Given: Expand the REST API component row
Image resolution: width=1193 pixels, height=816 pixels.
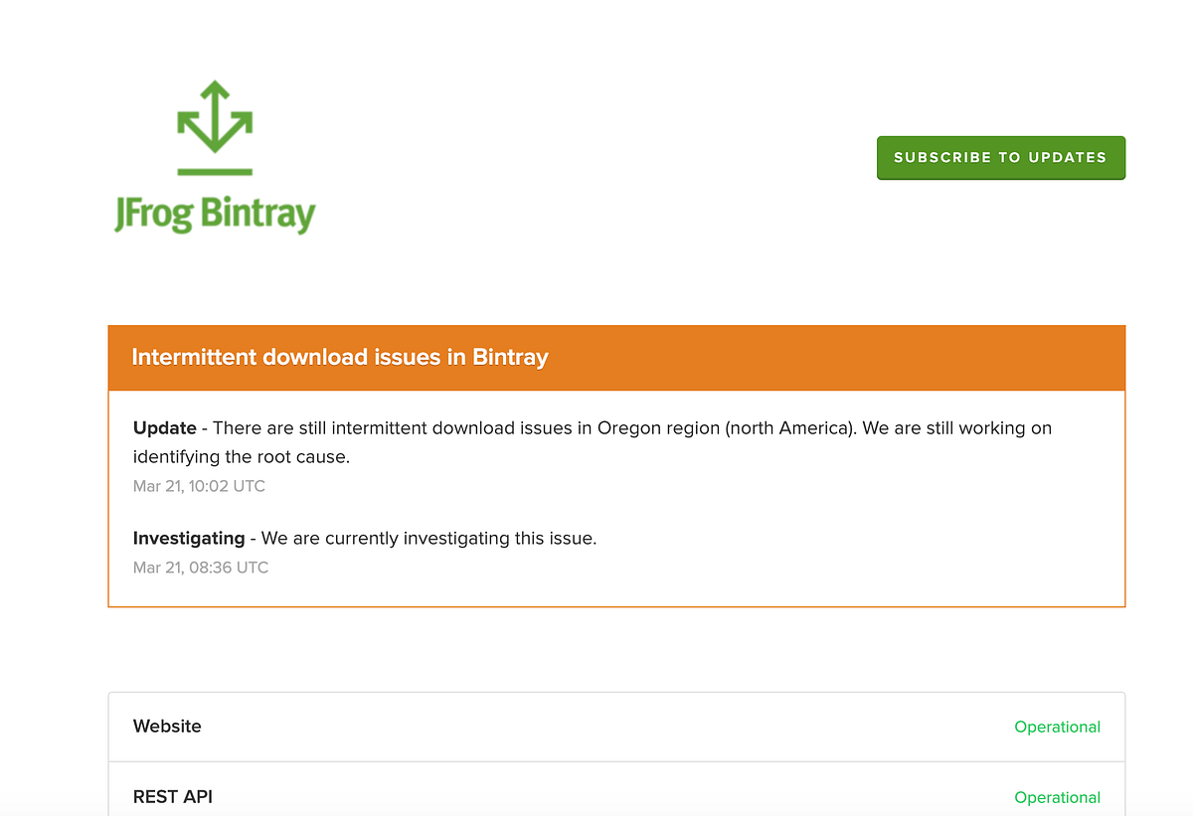Looking at the screenshot, I should 616,797.
